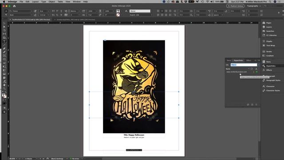Toggle Subscript formatting
The width and height of the screenshot is (284, 160).
pos(57,15)
